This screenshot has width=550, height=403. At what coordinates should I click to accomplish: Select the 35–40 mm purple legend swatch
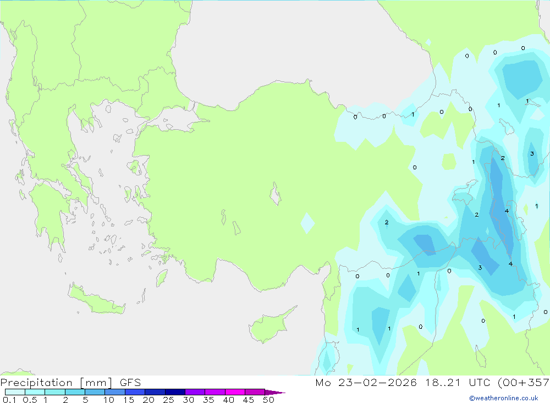[x=215, y=392]
